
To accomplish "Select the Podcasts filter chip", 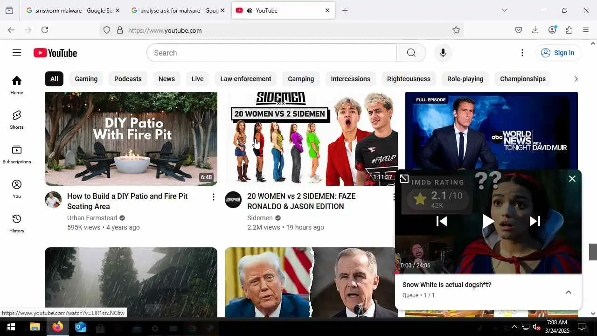I will click(128, 79).
